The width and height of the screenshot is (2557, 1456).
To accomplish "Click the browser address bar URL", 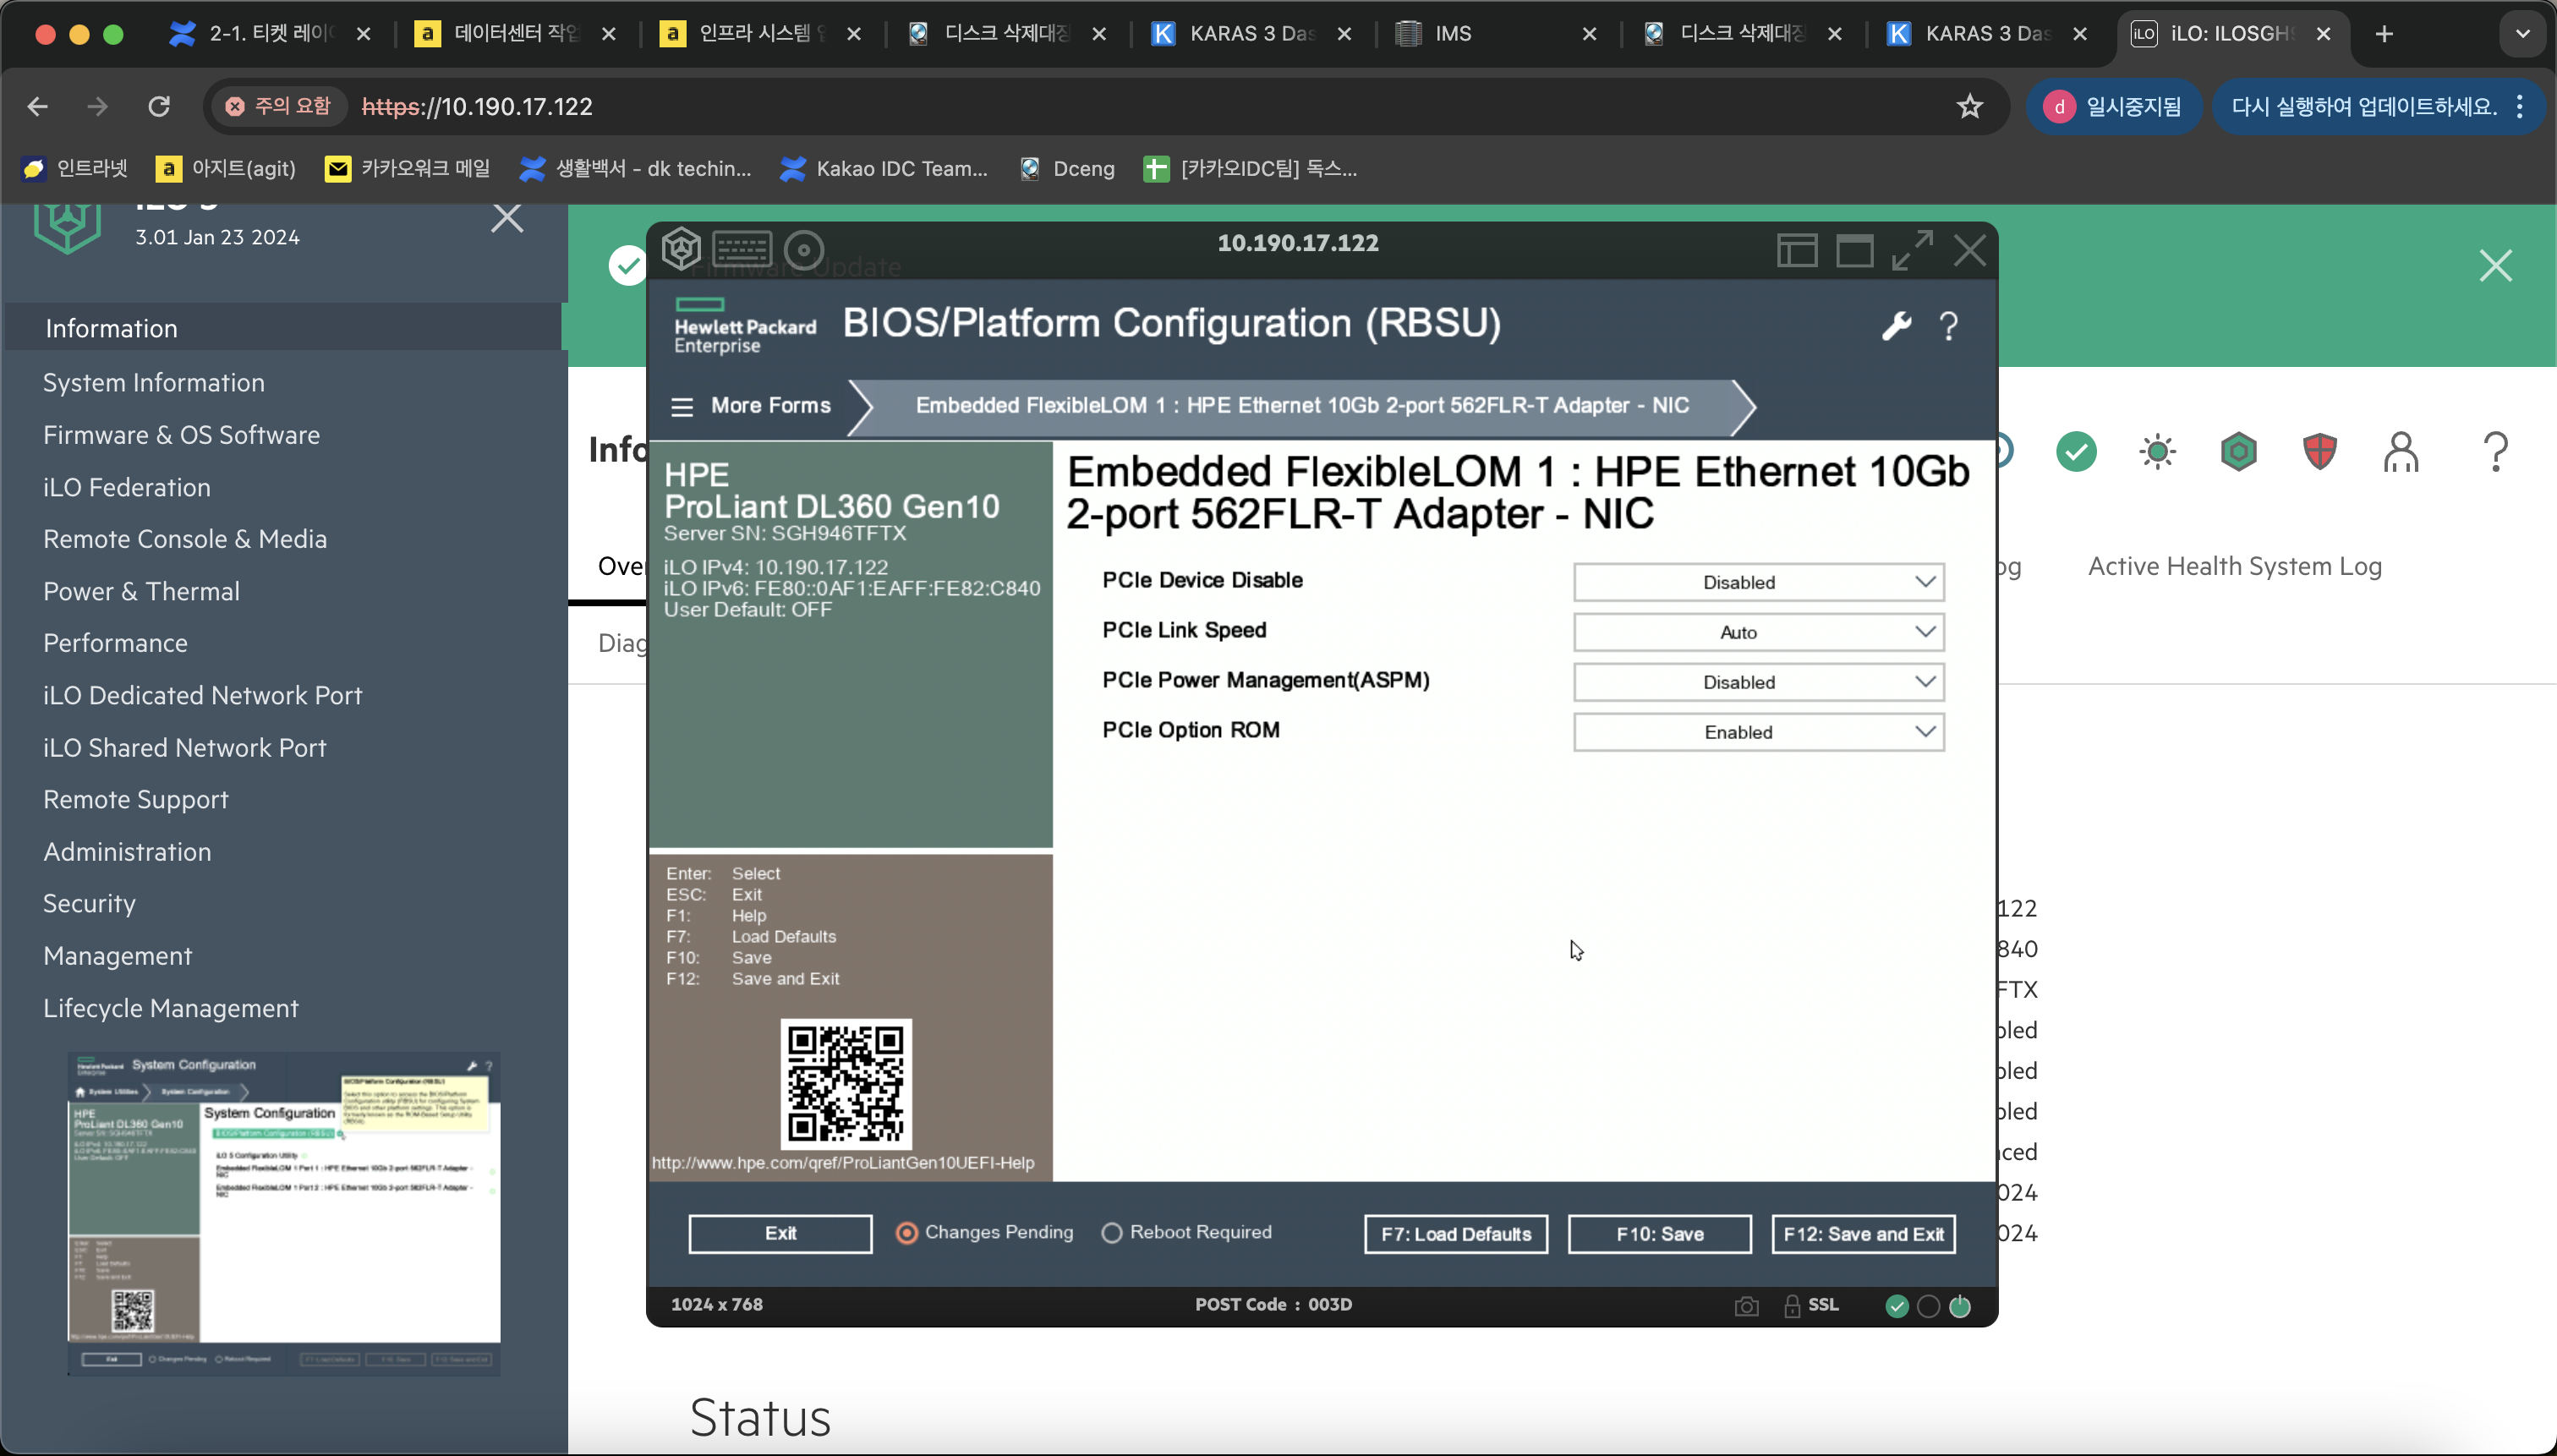I will [x=477, y=106].
